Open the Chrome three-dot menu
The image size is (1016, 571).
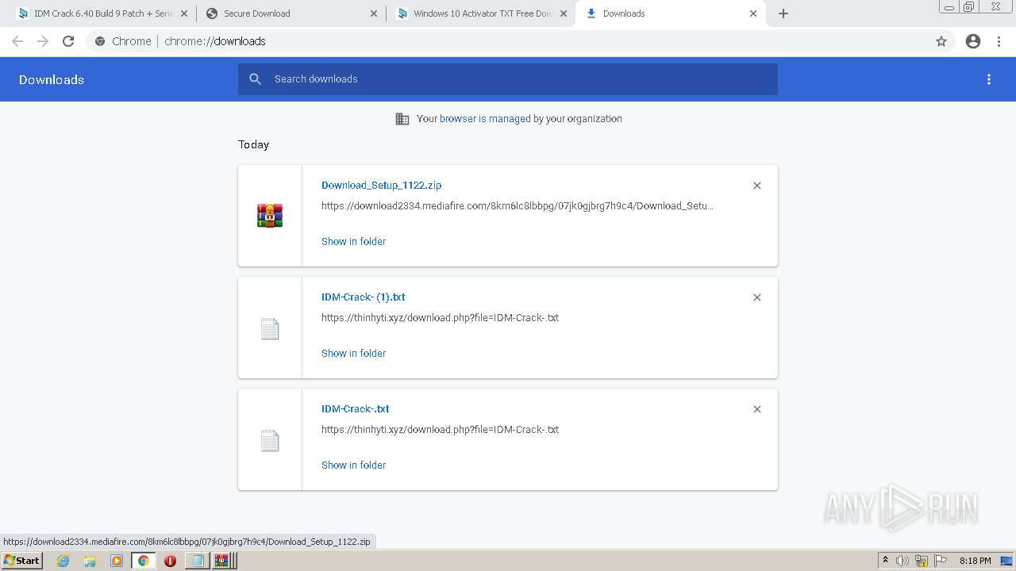click(999, 41)
